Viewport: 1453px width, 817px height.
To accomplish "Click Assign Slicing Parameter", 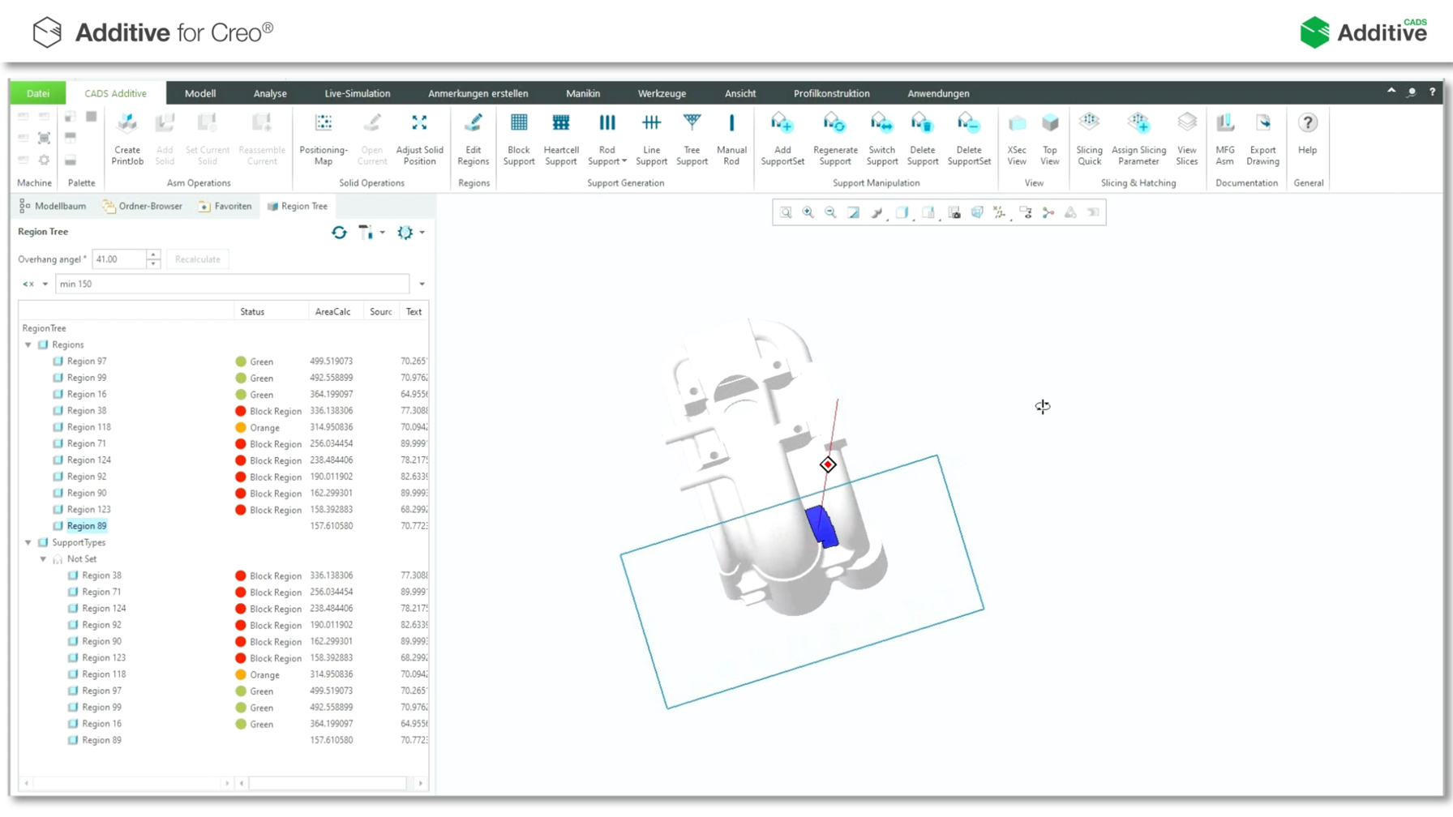I will (x=1138, y=139).
